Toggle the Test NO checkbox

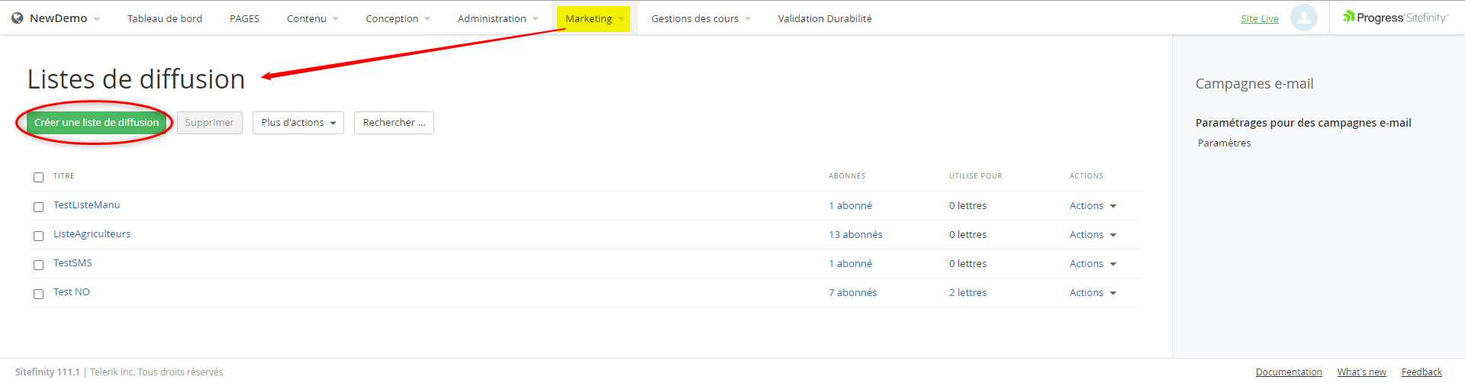tap(38, 294)
